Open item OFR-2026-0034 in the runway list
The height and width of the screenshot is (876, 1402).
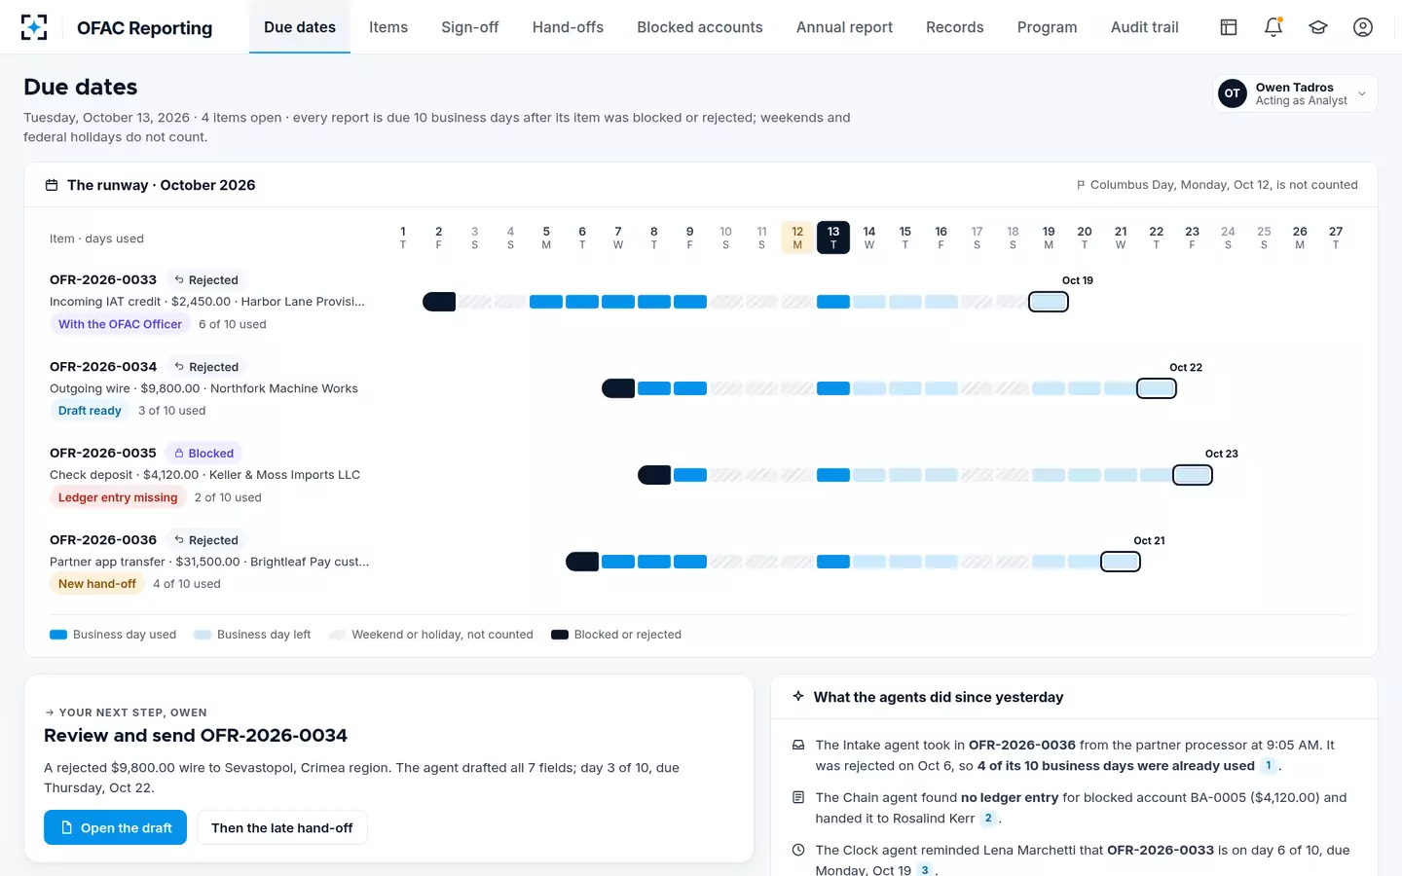103,366
